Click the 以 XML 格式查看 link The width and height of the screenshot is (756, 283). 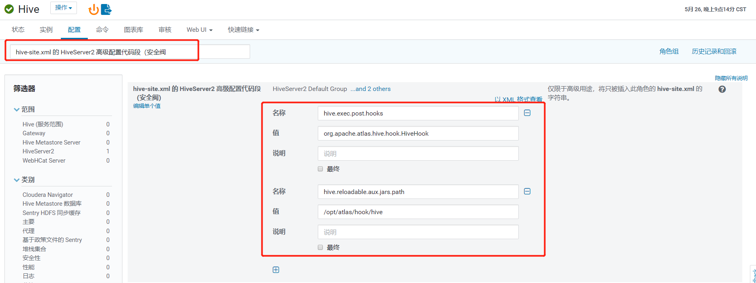click(518, 99)
